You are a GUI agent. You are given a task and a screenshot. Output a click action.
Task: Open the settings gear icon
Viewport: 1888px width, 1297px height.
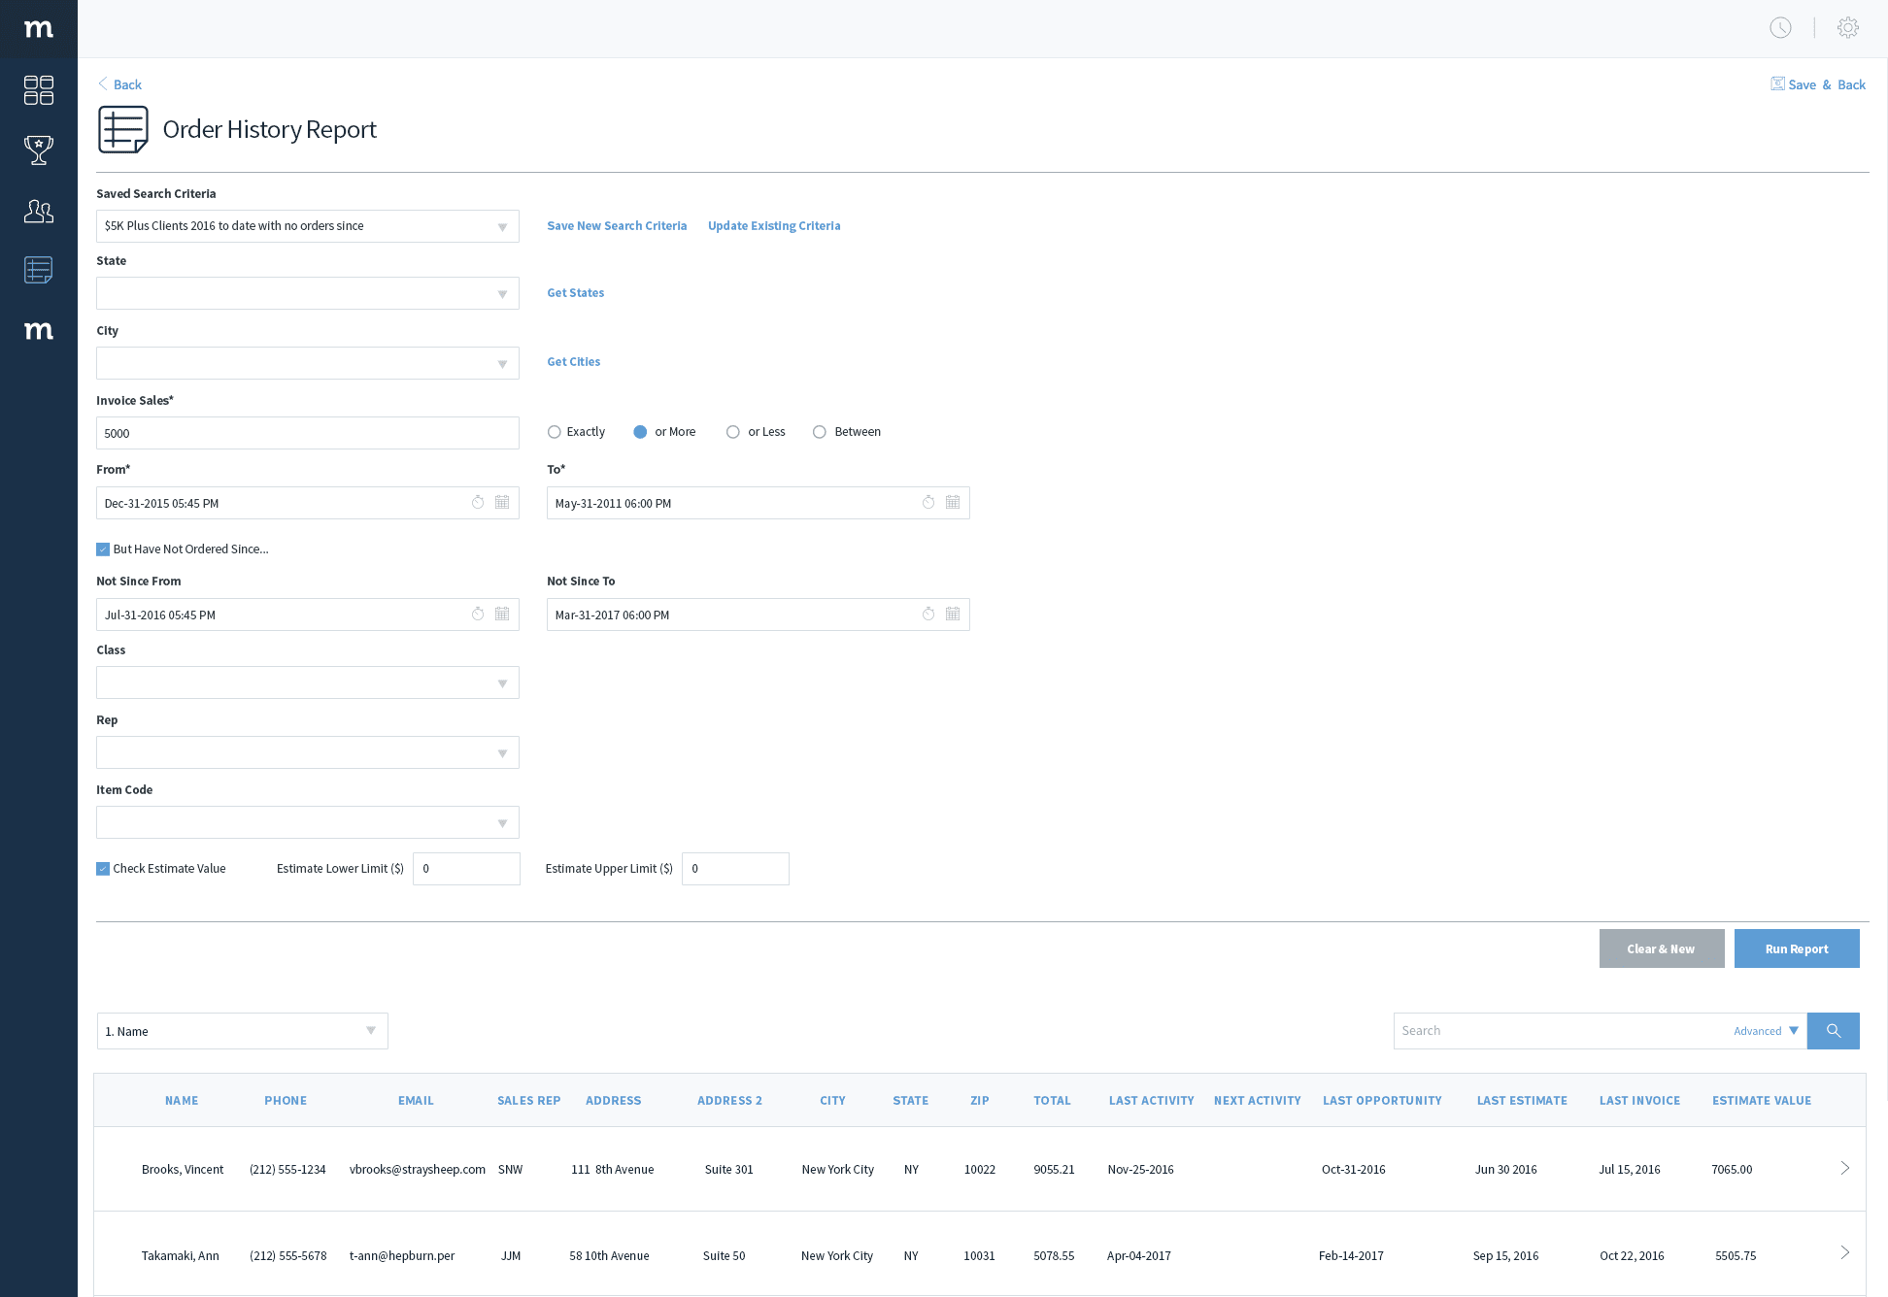(x=1848, y=27)
